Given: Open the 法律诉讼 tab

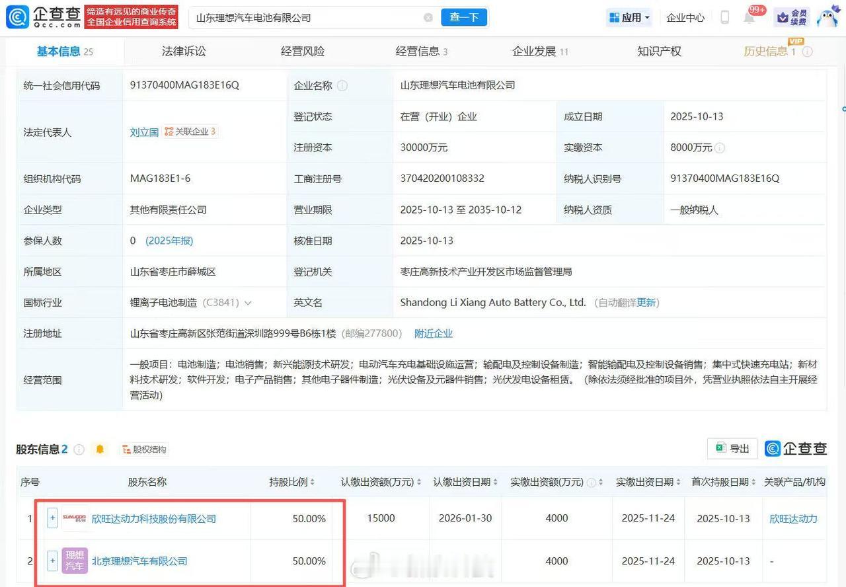Looking at the screenshot, I should click(184, 52).
